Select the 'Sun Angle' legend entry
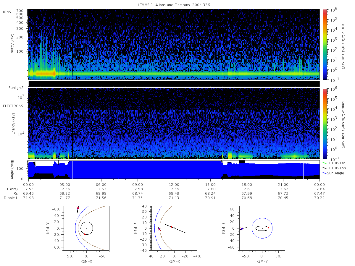The image size is (355, 266). click(334, 173)
